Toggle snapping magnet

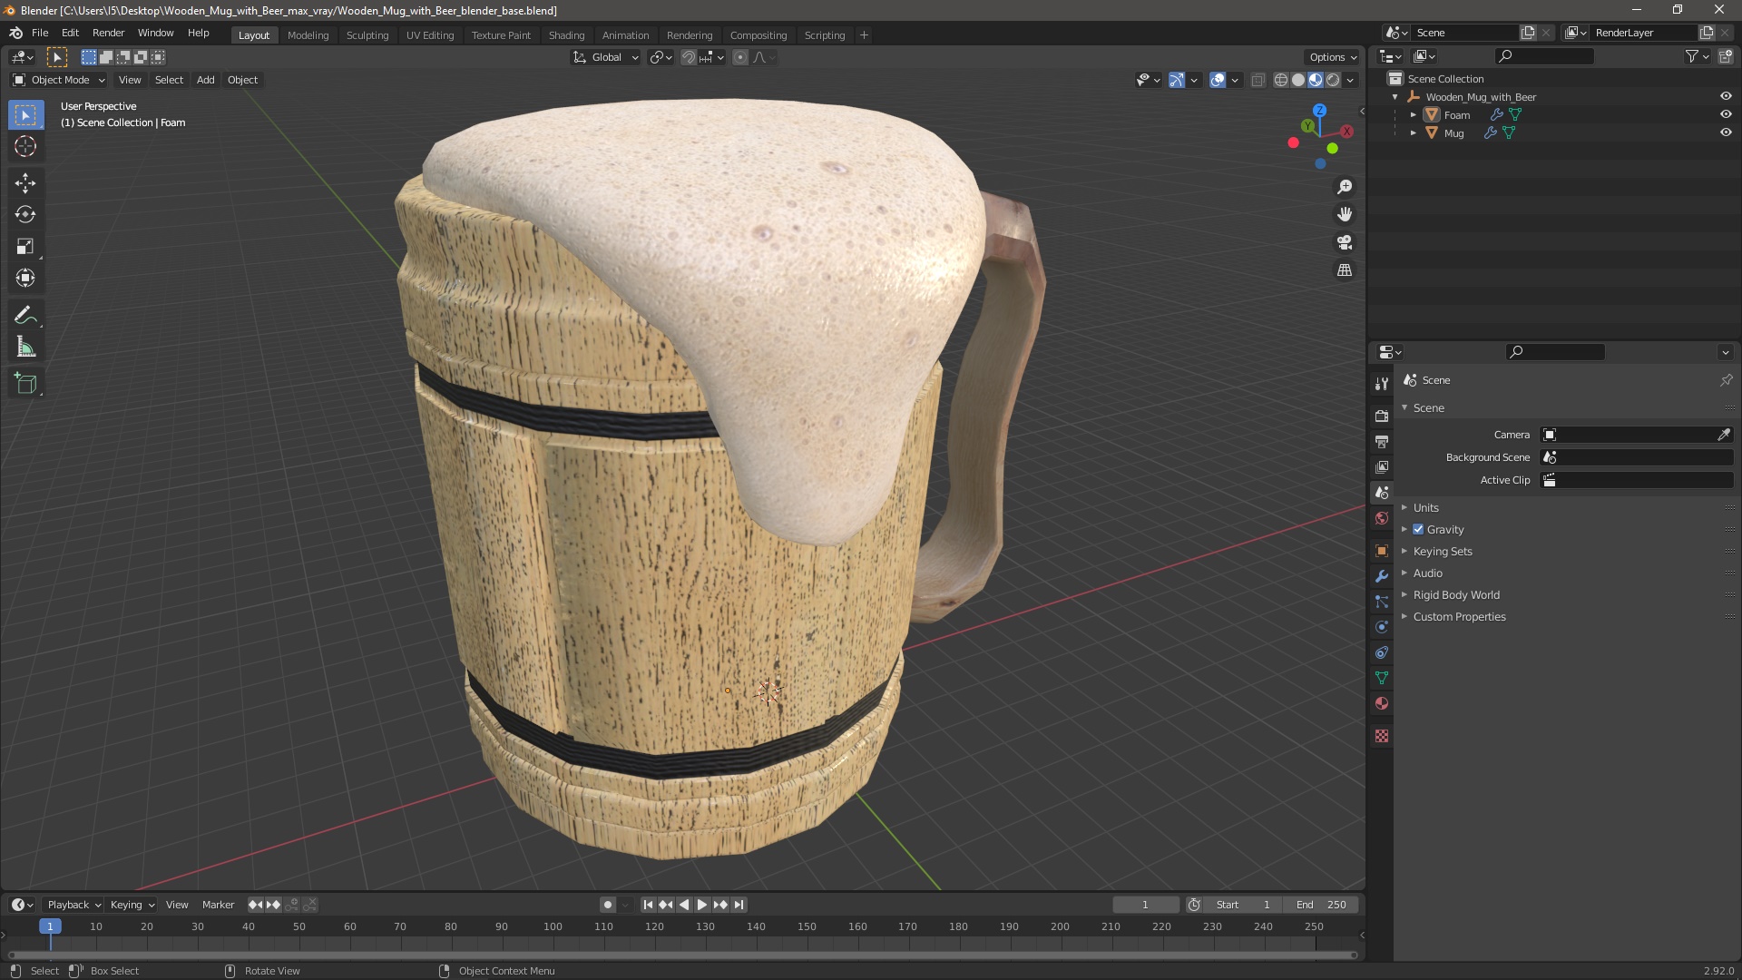(689, 57)
